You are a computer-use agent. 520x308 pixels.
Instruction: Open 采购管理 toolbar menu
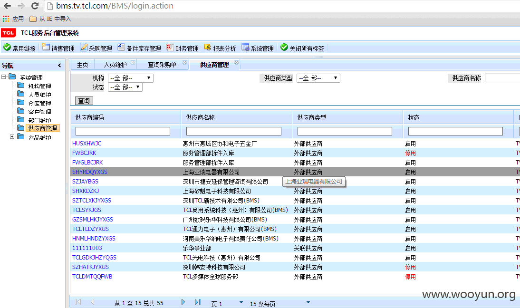[x=96, y=48]
